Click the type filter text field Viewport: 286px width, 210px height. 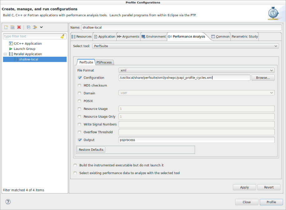click(33, 36)
